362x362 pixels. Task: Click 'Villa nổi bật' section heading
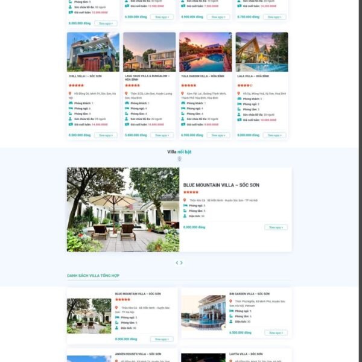click(x=179, y=151)
